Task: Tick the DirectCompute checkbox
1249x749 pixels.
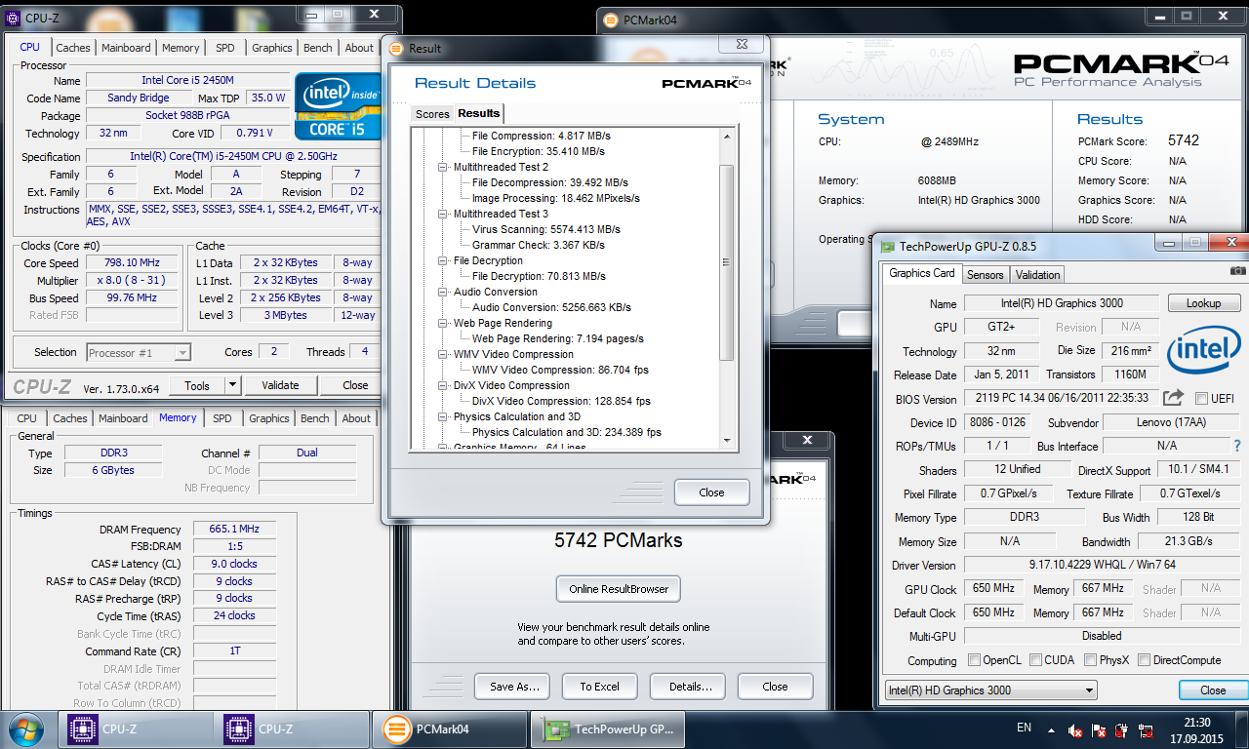Action: coord(1144,660)
